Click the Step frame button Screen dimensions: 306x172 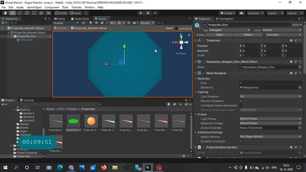coord(155,13)
